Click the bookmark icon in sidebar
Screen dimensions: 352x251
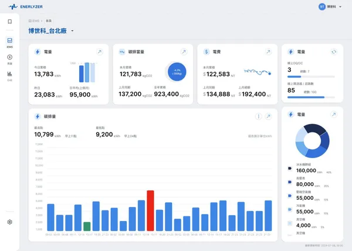(x=9, y=22)
